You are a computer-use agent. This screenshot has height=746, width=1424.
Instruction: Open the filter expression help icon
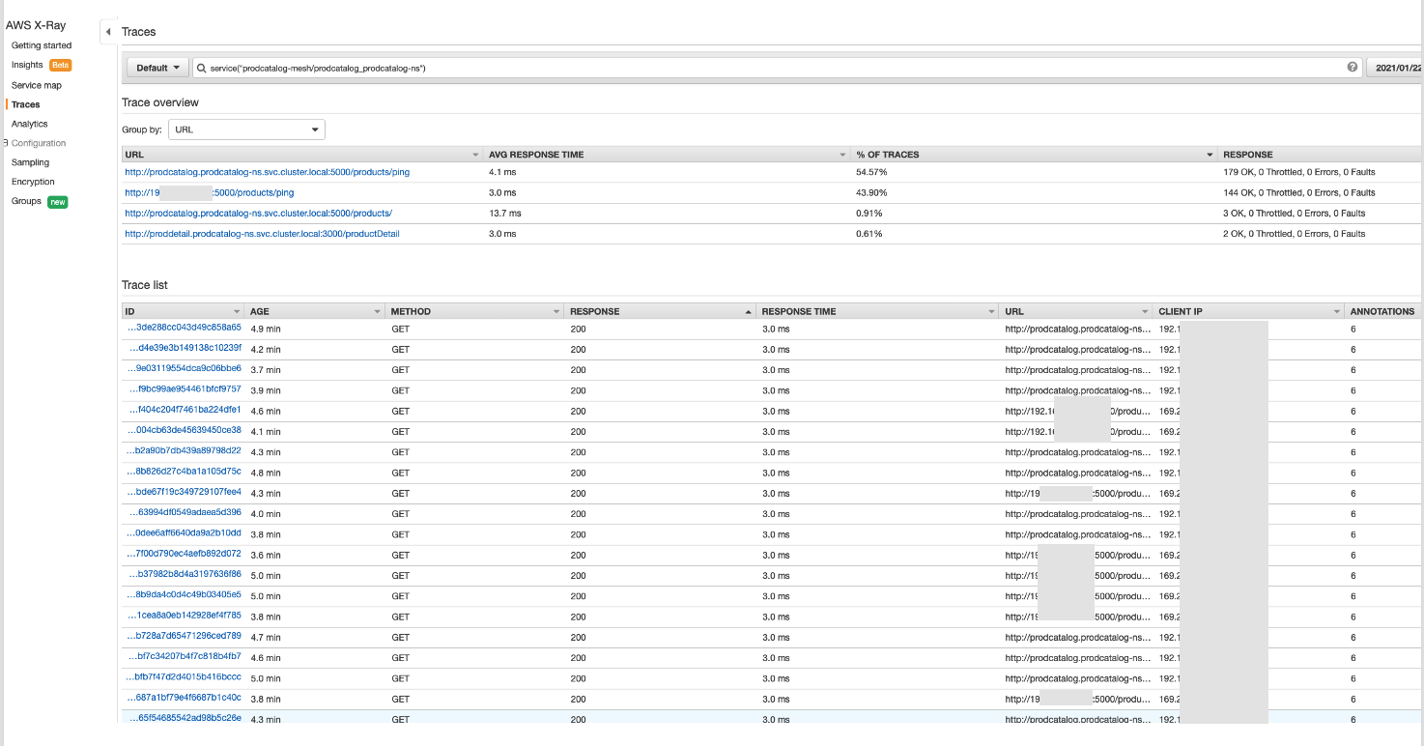(1353, 68)
